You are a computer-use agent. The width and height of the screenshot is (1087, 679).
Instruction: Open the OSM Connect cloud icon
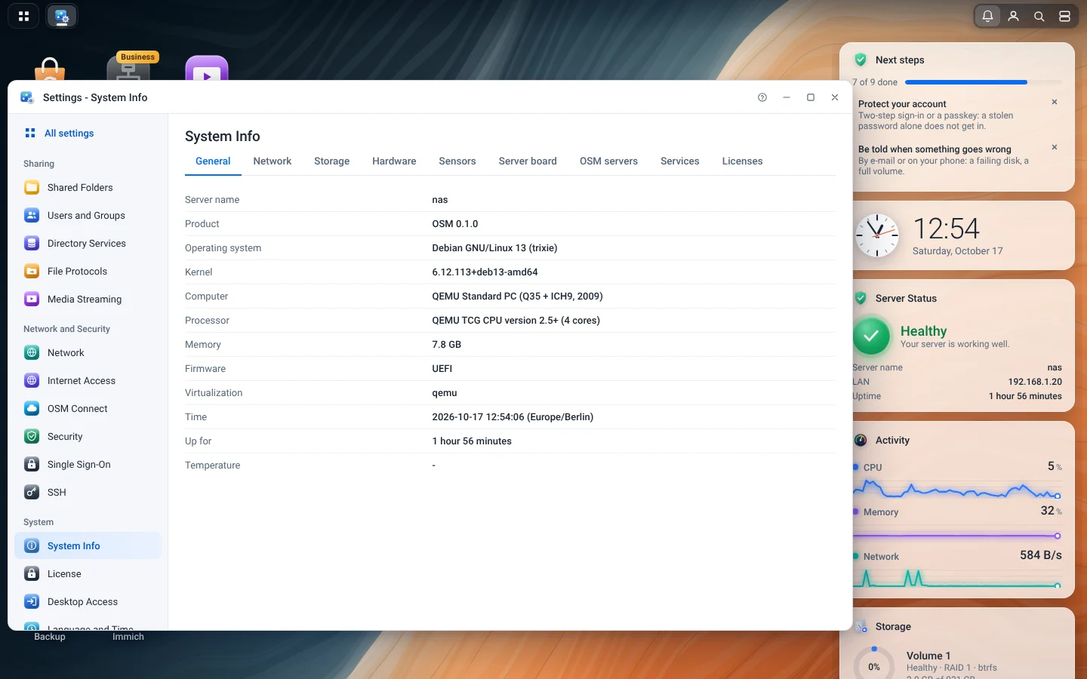click(32, 408)
